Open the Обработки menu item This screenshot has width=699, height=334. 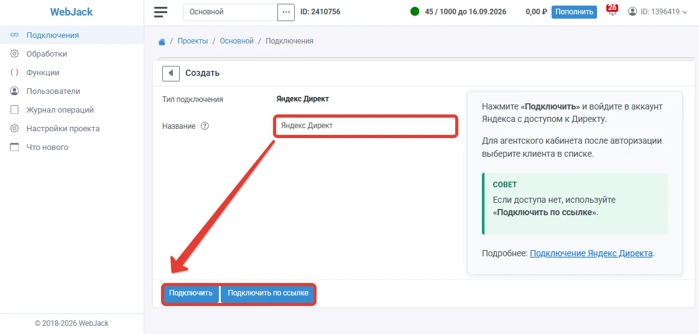(x=72, y=54)
